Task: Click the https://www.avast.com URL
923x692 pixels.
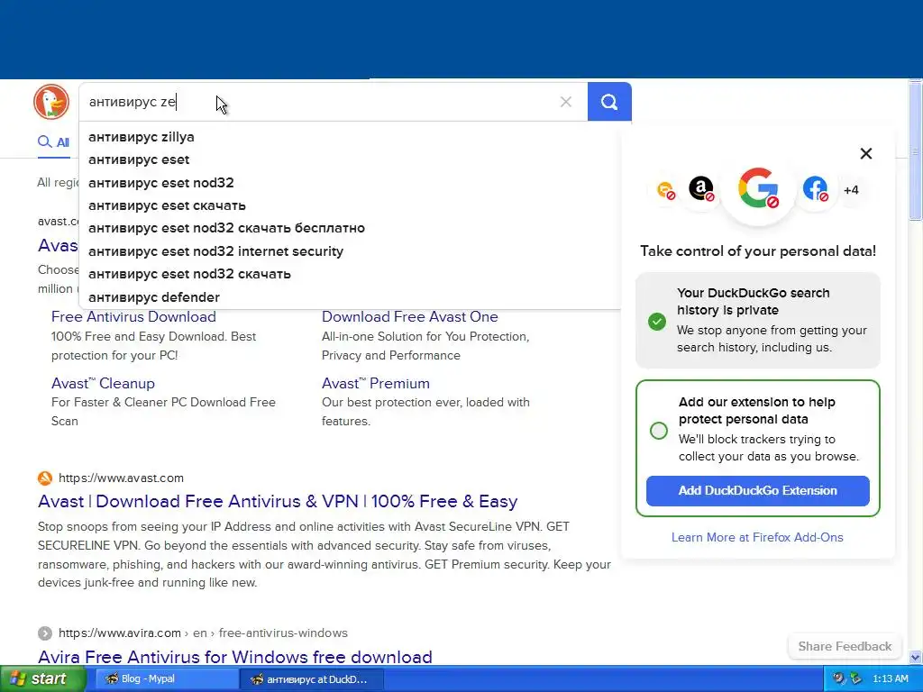Action: [122, 478]
